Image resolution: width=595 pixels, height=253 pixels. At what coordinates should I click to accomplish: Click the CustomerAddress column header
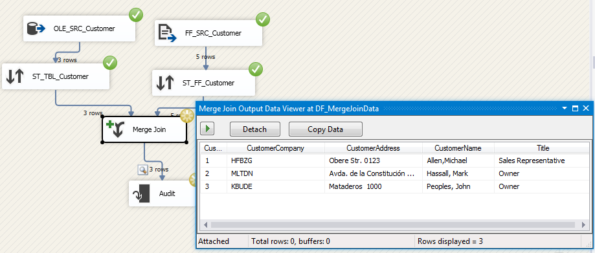tap(374, 148)
